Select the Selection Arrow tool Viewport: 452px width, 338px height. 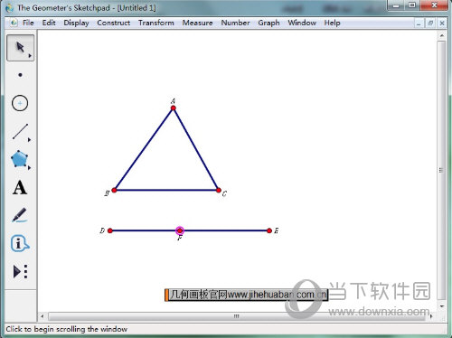(20, 48)
